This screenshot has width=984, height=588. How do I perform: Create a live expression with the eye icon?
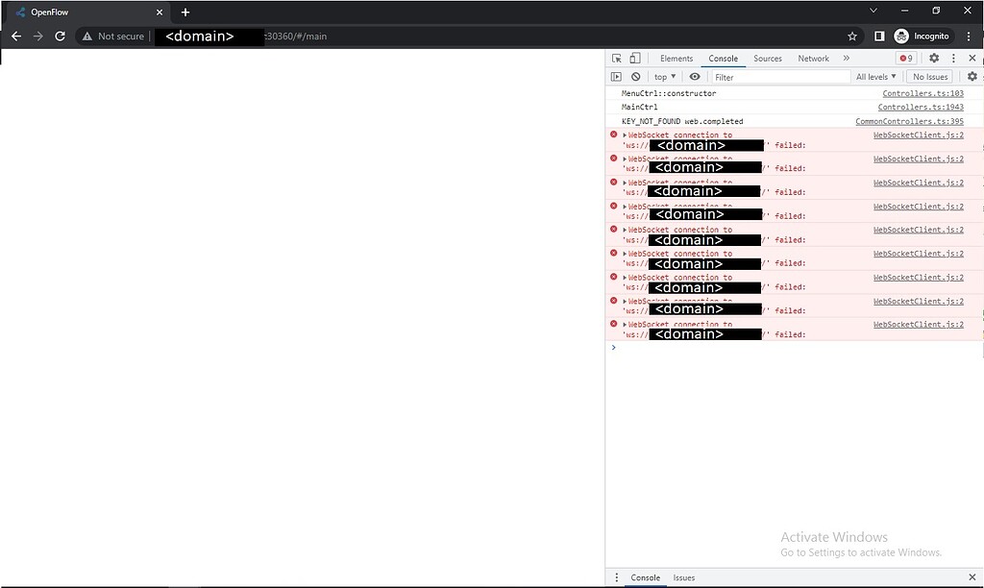point(695,76)
